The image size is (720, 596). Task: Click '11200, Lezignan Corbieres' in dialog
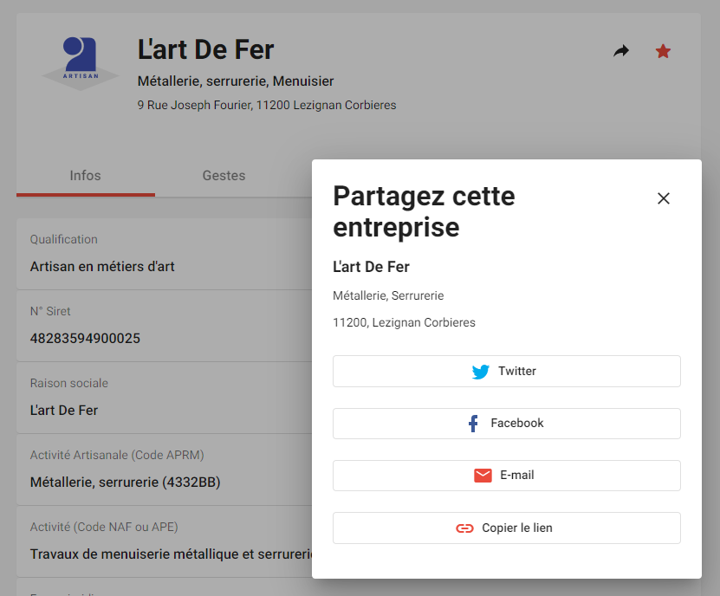click(x=404, y=323)
